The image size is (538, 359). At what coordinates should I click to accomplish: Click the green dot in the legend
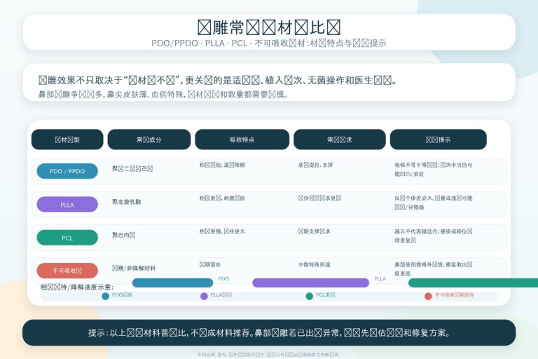[x=310, y=296]
